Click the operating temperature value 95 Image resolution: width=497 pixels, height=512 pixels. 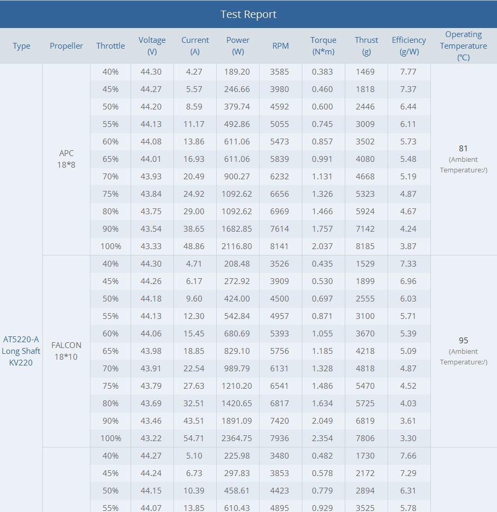[463, 341]
